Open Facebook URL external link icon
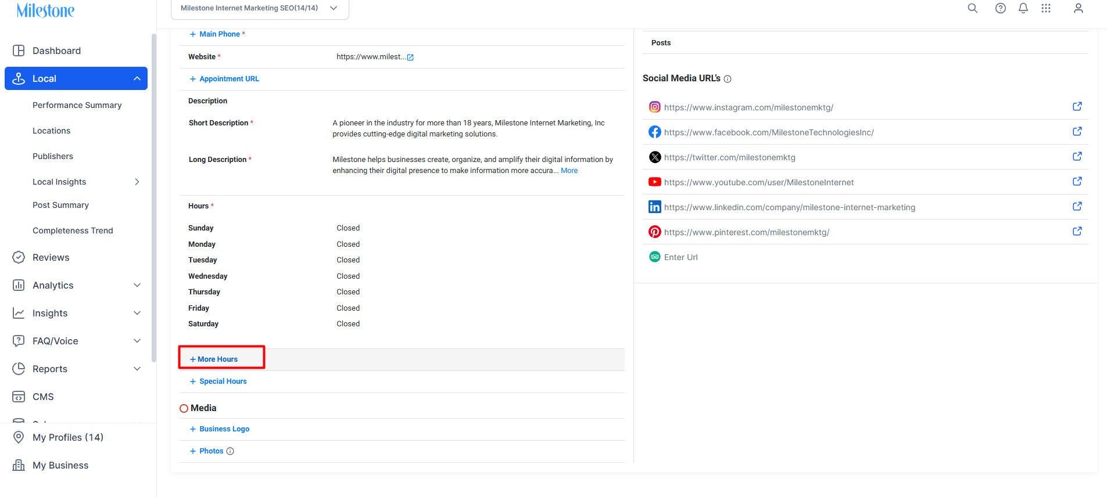 coord(1077,131)
